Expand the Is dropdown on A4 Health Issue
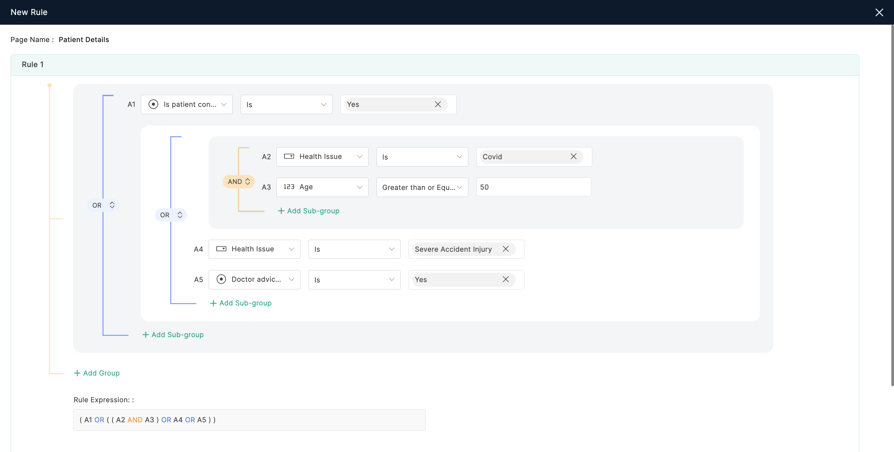The height and width of the screenshot is (452, 894). click(353, 248)
